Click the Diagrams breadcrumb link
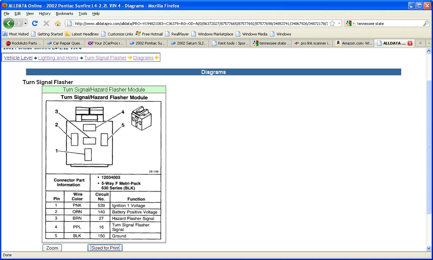Screen dimensions: 433x260 click(143, 58)
